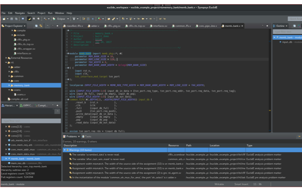
Task: Expand the compile folder in Project Explorer
Action: click(12, 30)
